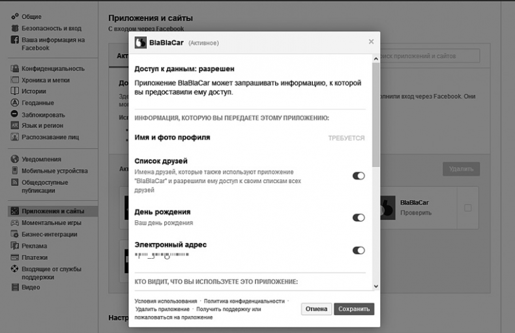Close the BlaBlaCar dialog with X
This screenshot has width=515, height=333.
tap(371, 42)
